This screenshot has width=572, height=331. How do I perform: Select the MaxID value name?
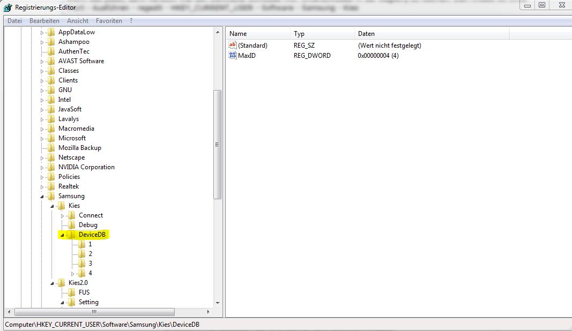pyautogui.click(x=247, y=56)
